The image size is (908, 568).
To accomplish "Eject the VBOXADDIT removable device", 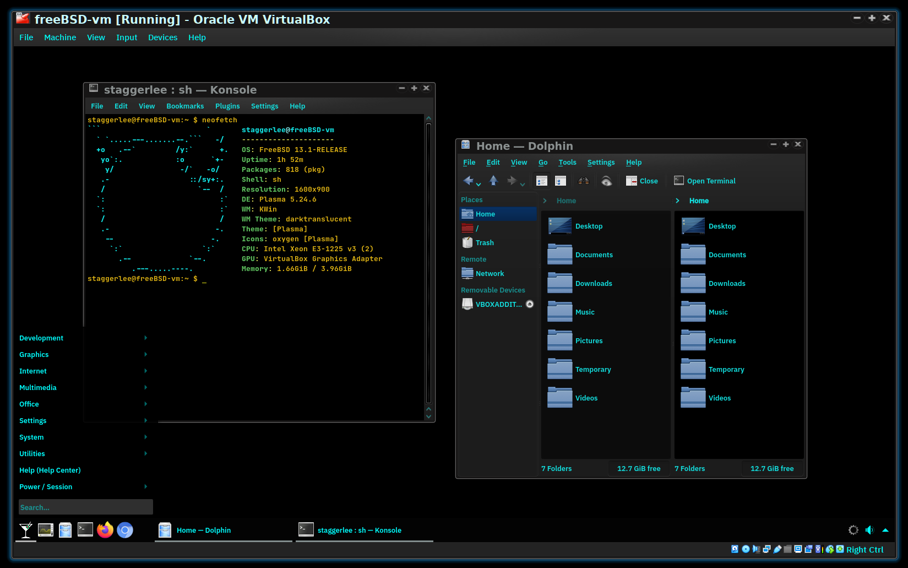I will coord(530,304).
